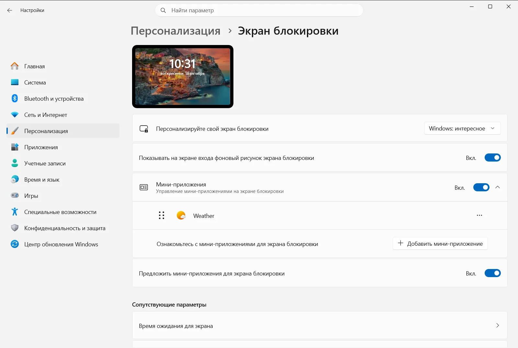Click Сопутствующие параметры heading
518x348 pixels.
pyautogui.click(x=169, y=305)
